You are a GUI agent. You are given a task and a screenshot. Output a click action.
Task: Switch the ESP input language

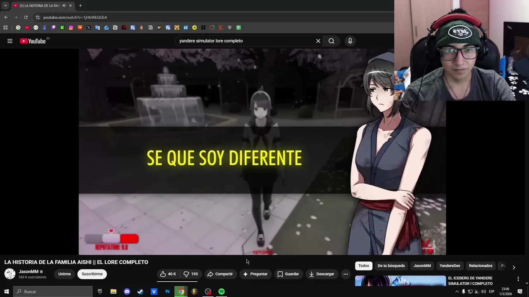pos(491,292)
